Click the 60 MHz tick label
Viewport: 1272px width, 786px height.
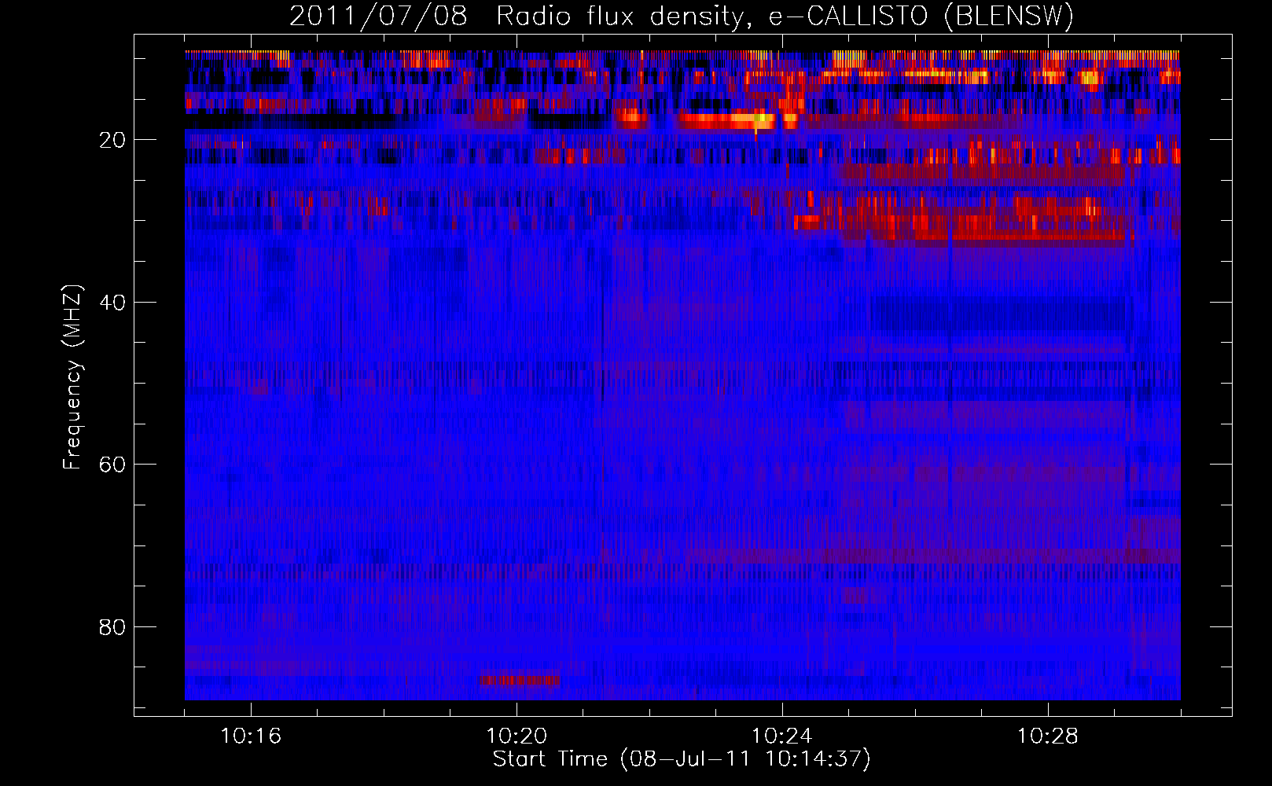113,465
